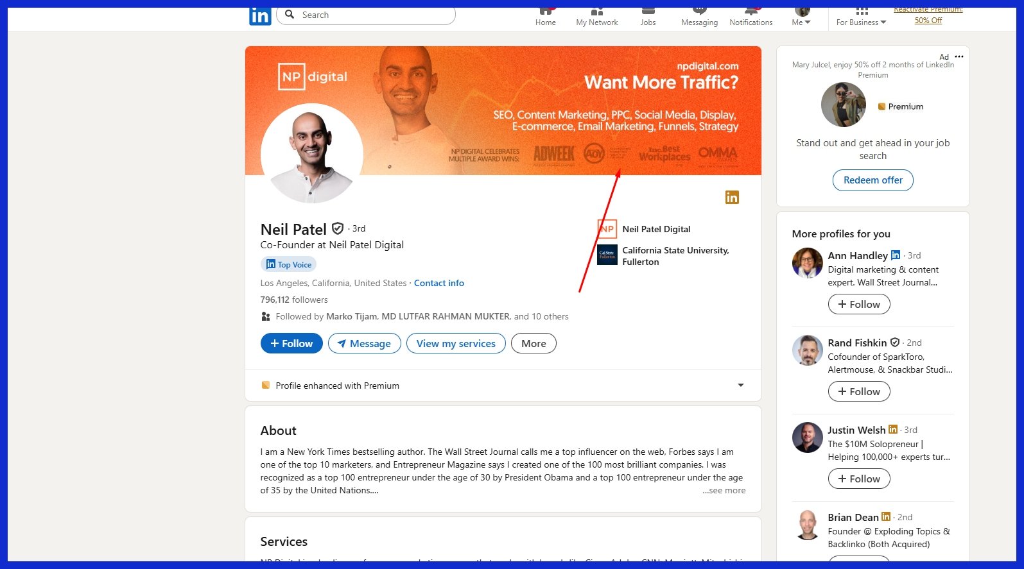Click the mutual followers people icon
The width and height of the screenshot is (1024, 569).
[x=266, y=316]
